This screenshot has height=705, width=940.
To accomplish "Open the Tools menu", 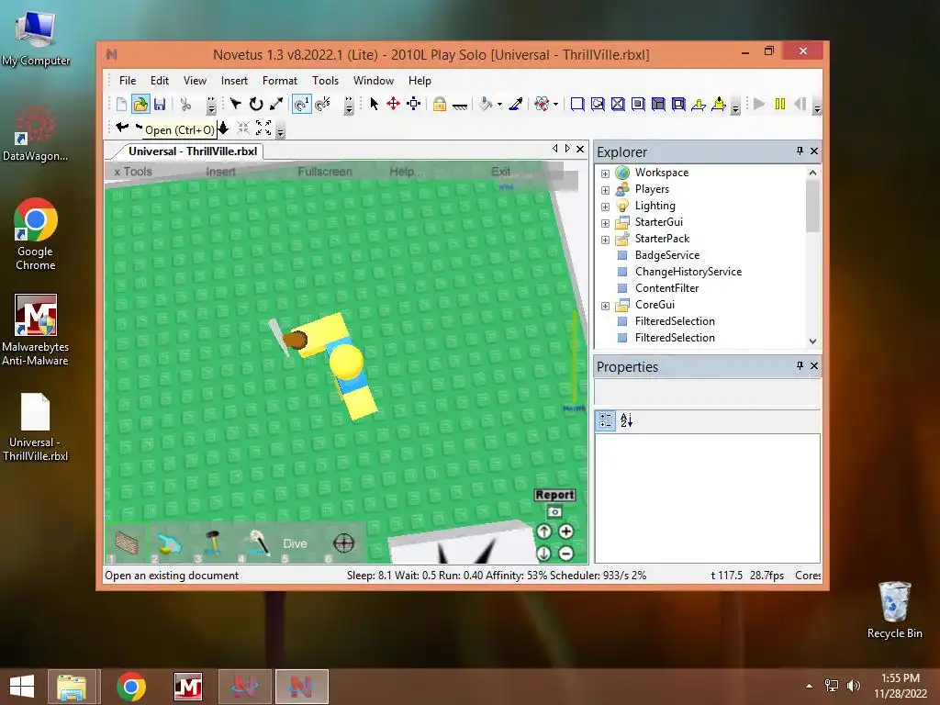I will (x=326, y=81).
